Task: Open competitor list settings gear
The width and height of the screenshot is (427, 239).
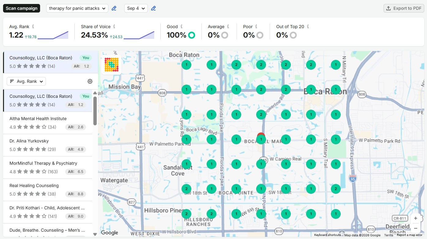Action: tap(90, 81)
